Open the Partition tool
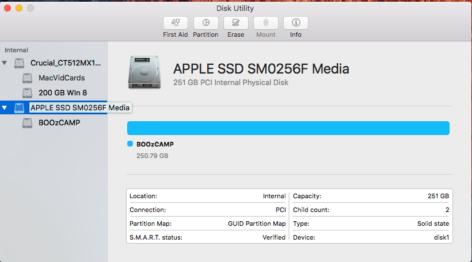This screenshot has height=262, width=472. click(205, 23)
